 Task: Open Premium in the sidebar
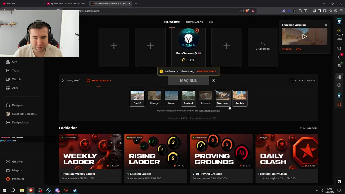[15, 179]
